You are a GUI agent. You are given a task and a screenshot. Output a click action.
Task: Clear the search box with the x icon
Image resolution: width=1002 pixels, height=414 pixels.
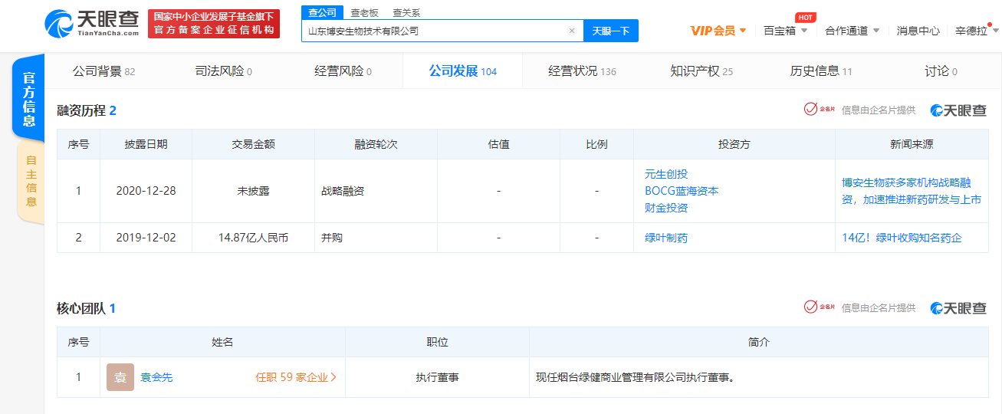[571, 31]
